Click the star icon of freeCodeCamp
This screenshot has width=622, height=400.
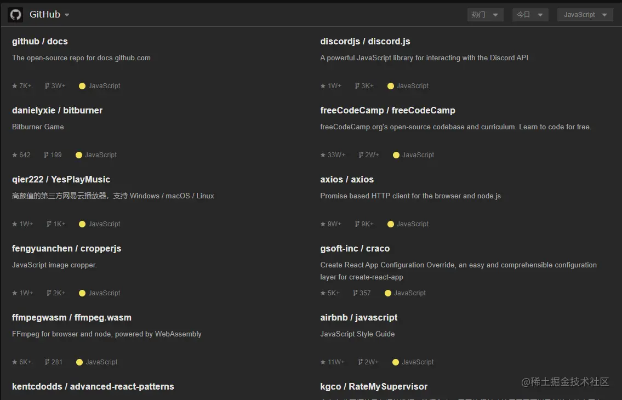[x=323, y=155]
